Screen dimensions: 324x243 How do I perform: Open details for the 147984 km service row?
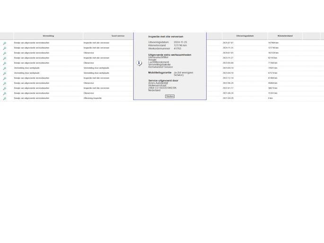(5, 43)
